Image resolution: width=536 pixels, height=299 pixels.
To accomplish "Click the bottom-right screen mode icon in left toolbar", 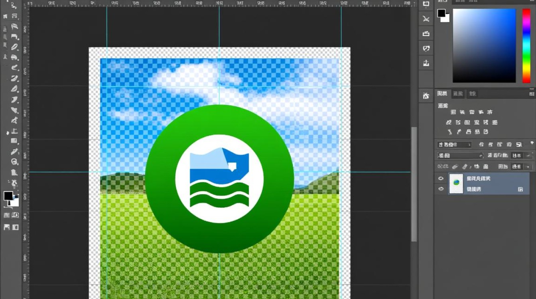I will click(16, 227).
